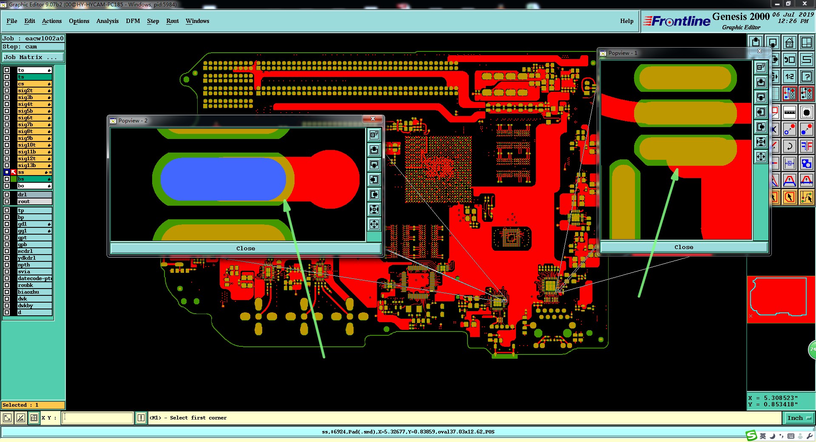
Task: Toggle visibility checkbox for layer drl
Action: coord(7,195)
